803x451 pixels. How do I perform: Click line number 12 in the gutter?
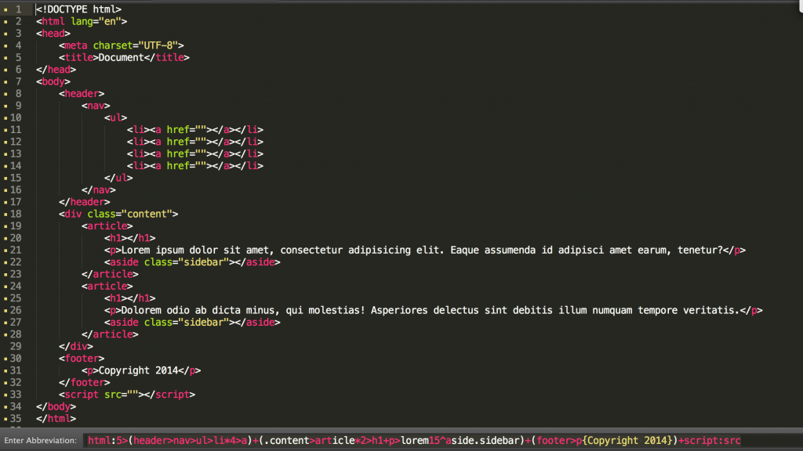click(16, 142)
